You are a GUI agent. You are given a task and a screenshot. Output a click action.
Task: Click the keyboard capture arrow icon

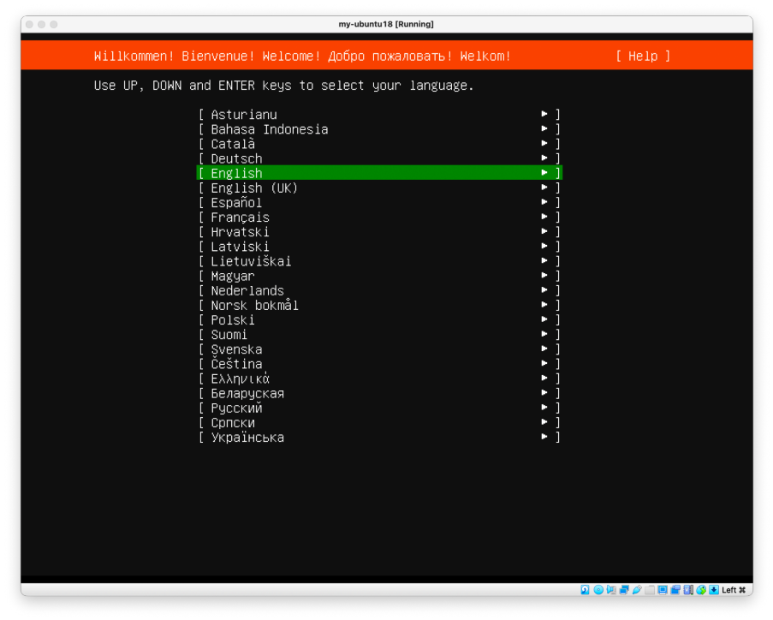coord(714,589)
